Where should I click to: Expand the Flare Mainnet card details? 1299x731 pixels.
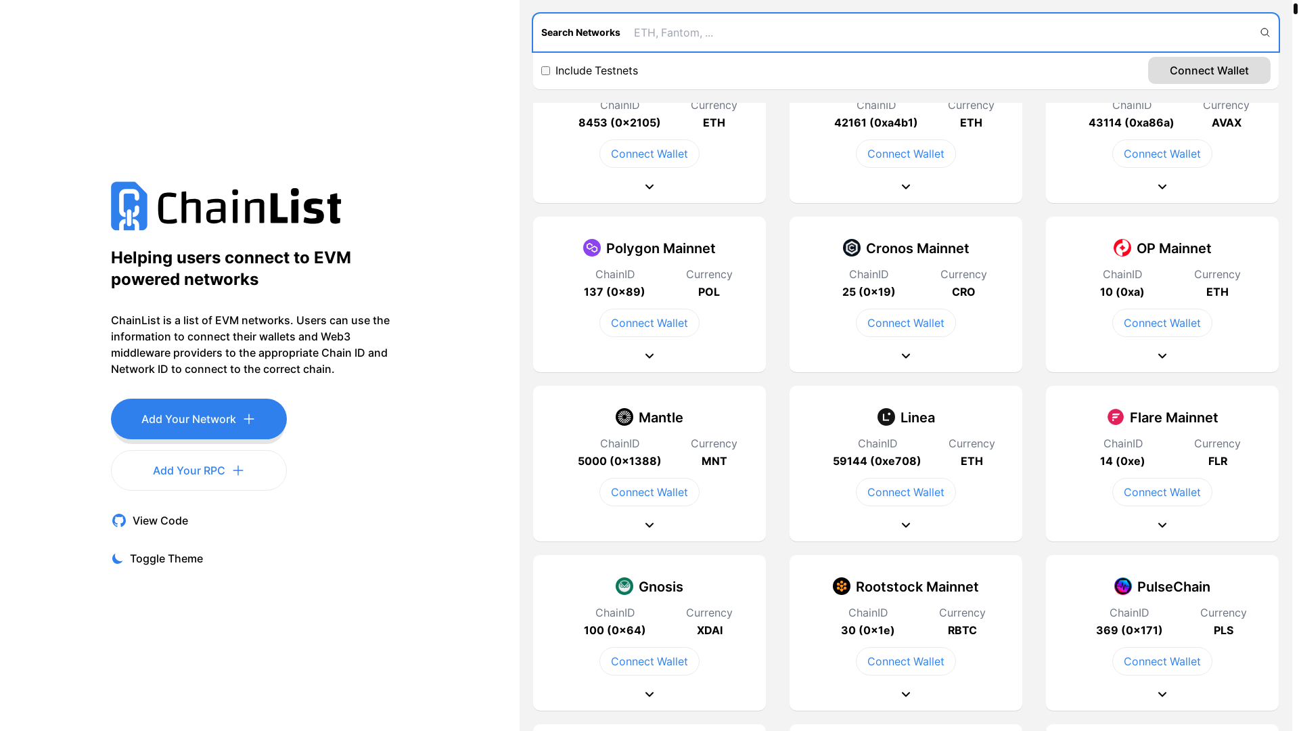(x=1162, y=525)
